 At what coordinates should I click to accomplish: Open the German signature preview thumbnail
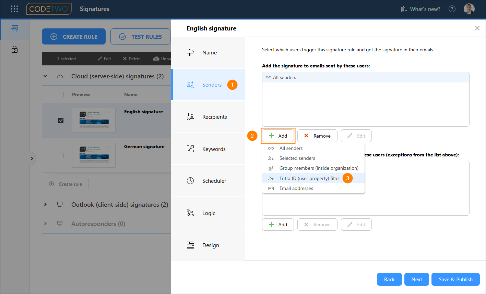[x=94, y=155]
